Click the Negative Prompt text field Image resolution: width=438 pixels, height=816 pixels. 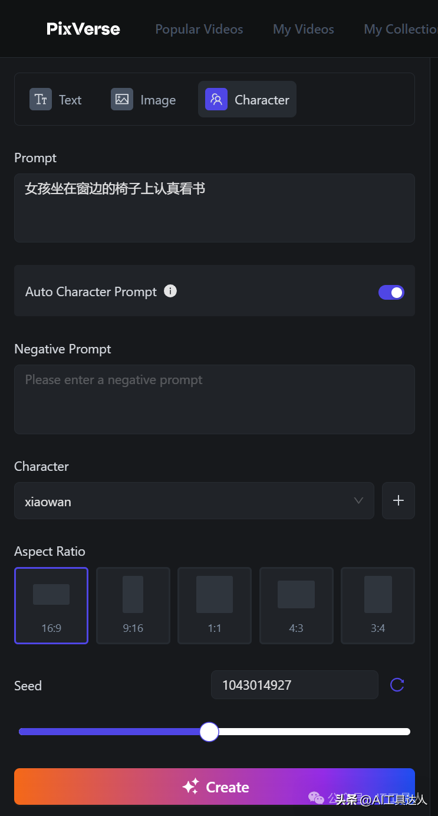click(x=215, y=399)
